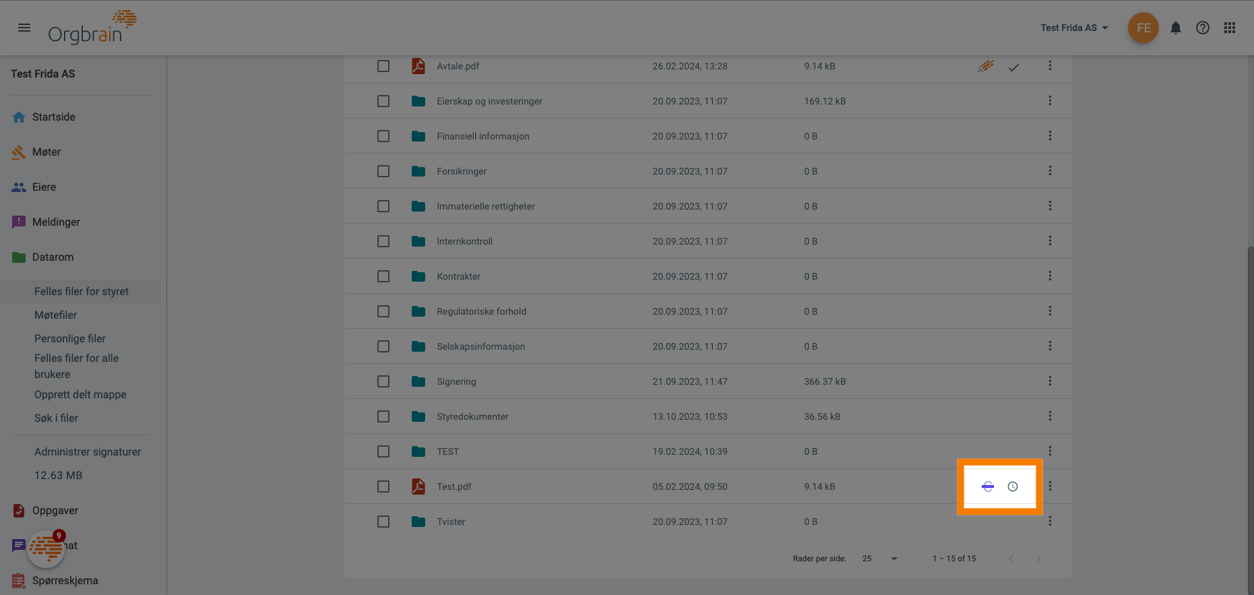This screenshot has width=1254, height=595.
Task: Open three-dot menu for Eierskap og investeringer
Action: pyautogui.click(x=1050, y=100)
